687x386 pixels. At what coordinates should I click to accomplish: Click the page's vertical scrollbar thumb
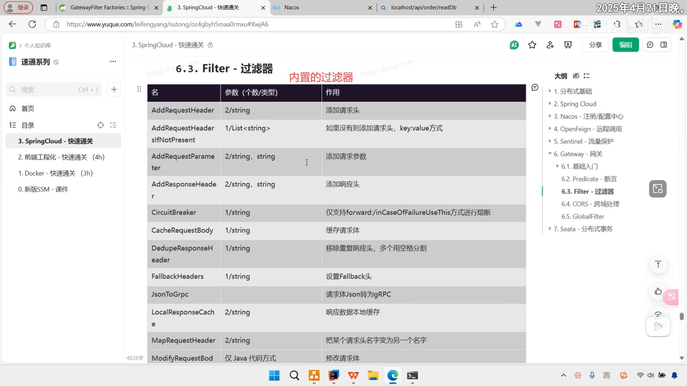pyautogui.click(x=682, y=317)
